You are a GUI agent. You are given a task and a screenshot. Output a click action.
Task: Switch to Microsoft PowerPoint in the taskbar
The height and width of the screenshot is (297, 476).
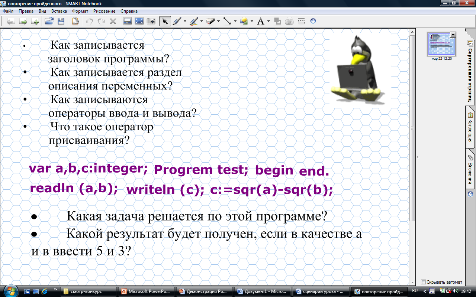click(x=146, y=291)
